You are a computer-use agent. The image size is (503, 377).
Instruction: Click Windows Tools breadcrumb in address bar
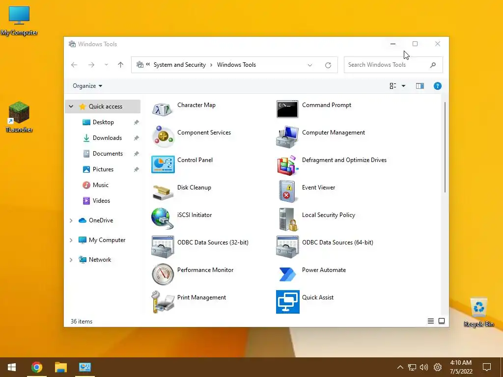pos(236,65)
